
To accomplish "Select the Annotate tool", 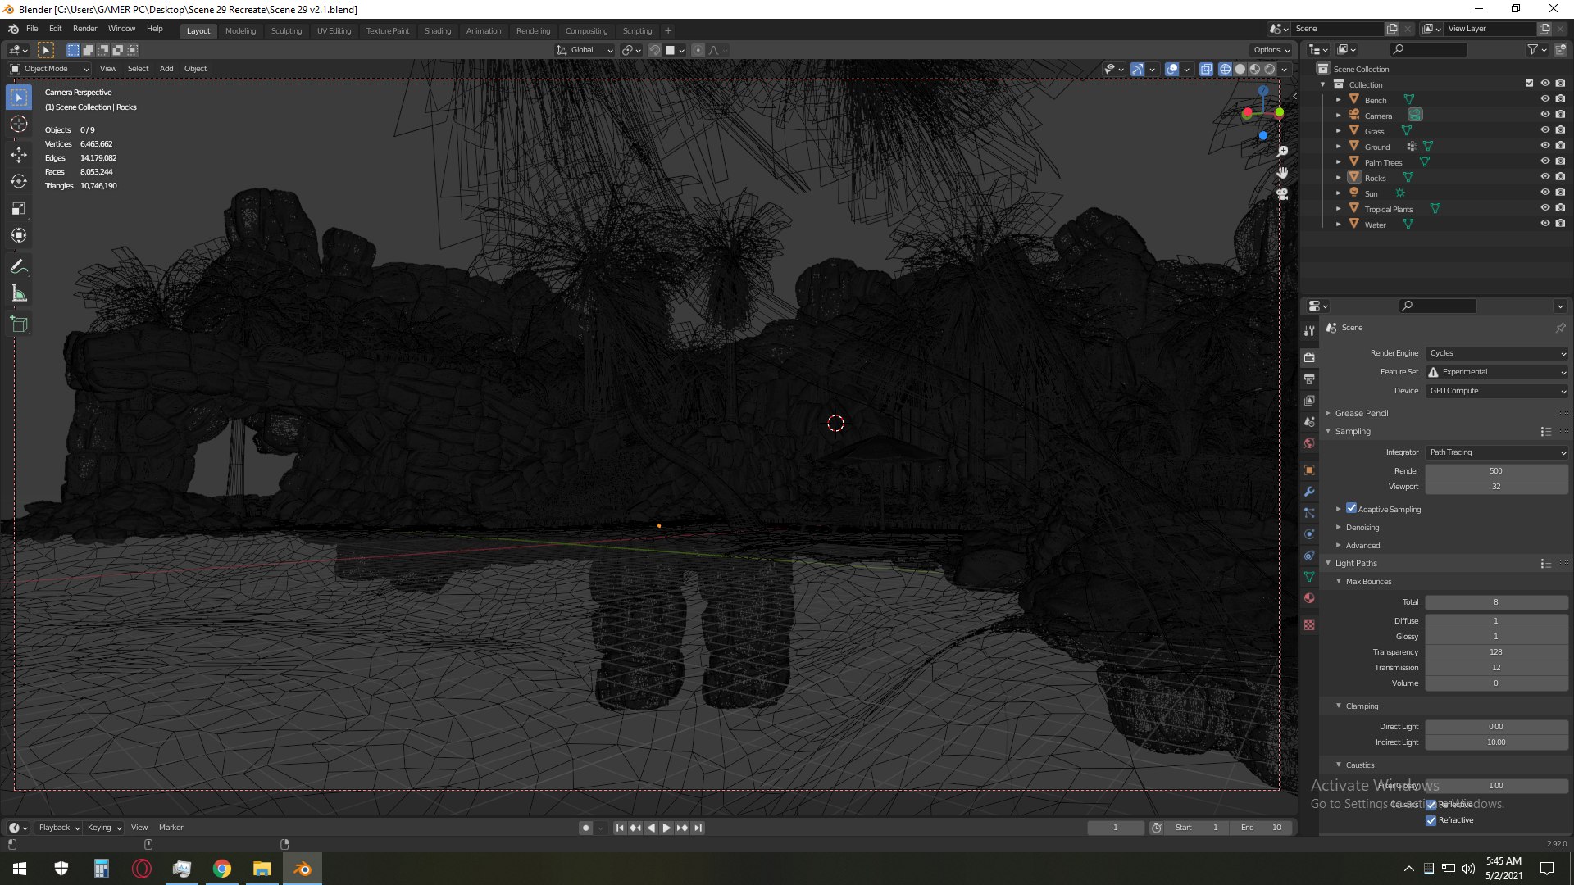I will point(19,267).
